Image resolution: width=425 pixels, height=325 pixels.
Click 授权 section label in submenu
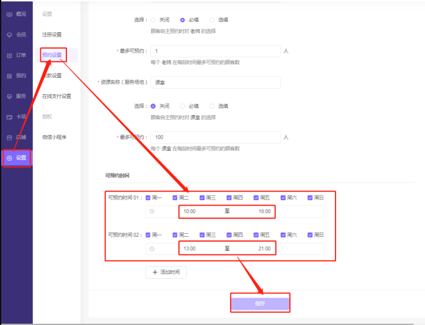47,117
